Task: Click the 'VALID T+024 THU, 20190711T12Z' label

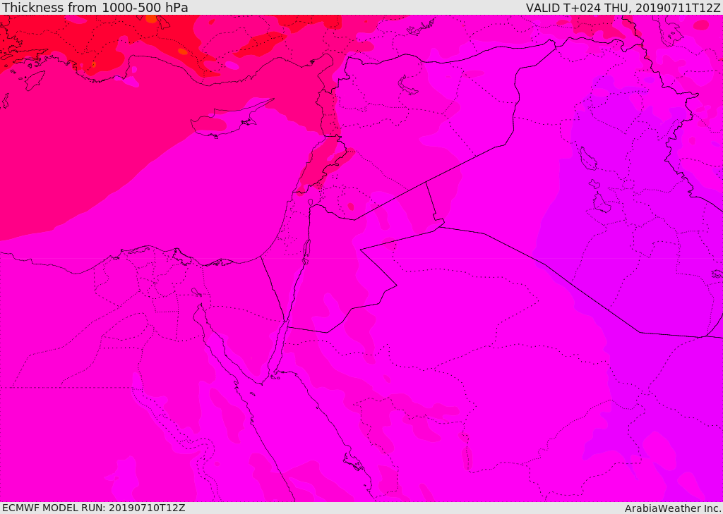Action: (x=623, y=7)
